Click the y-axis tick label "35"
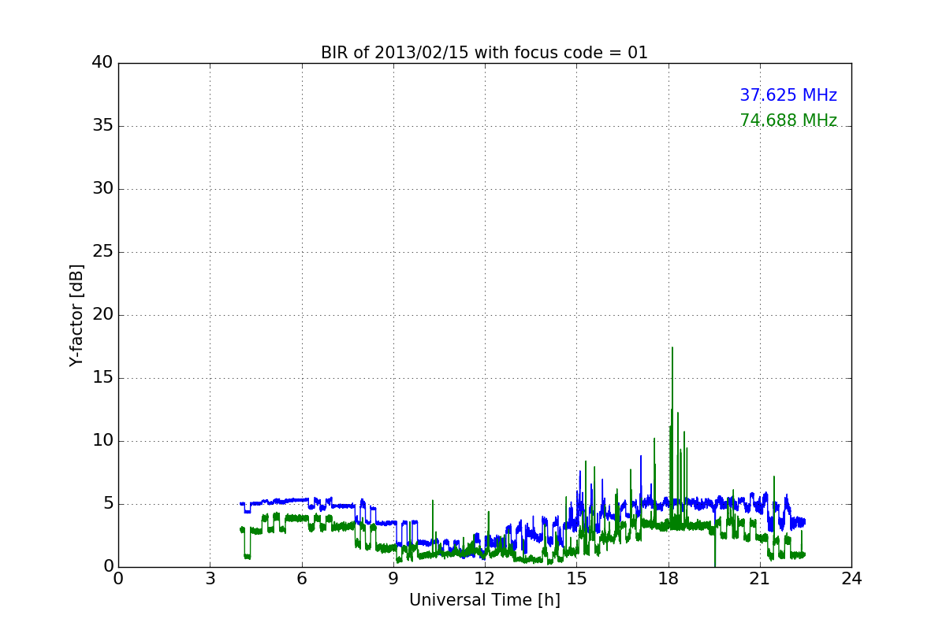 [102, 126]
